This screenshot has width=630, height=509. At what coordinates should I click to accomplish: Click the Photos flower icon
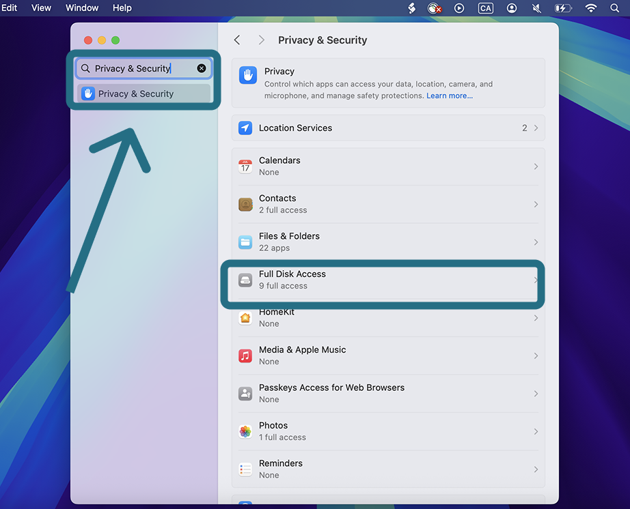point(245,432)
